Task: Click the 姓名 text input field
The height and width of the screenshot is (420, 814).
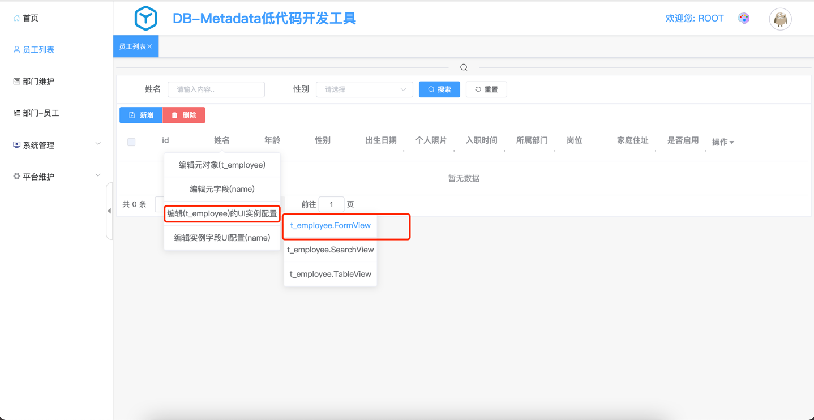Action: pyautogui.click(x=216, y=89)
